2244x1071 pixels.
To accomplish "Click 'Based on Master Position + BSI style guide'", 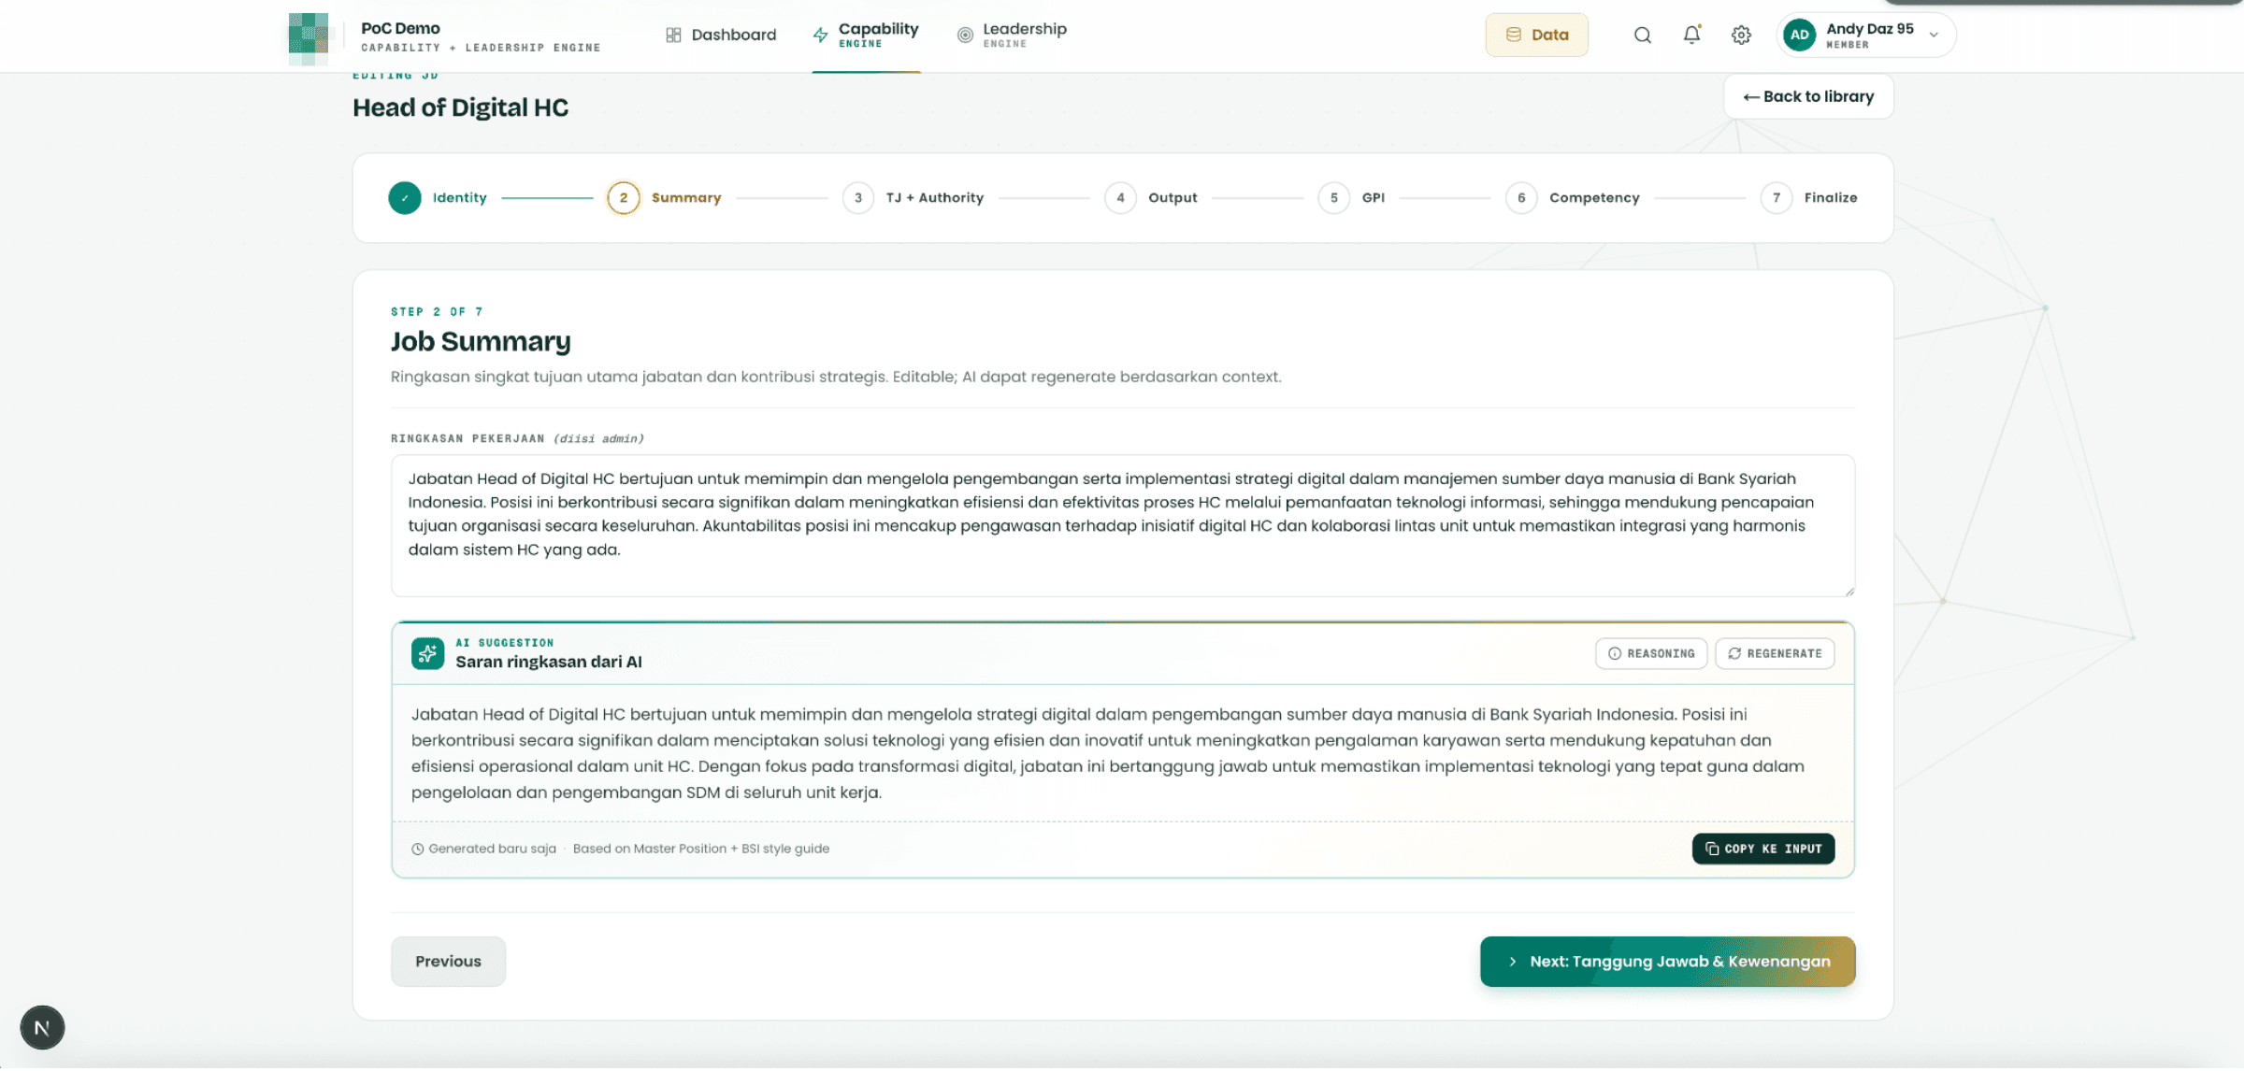I will coord(701,849).
